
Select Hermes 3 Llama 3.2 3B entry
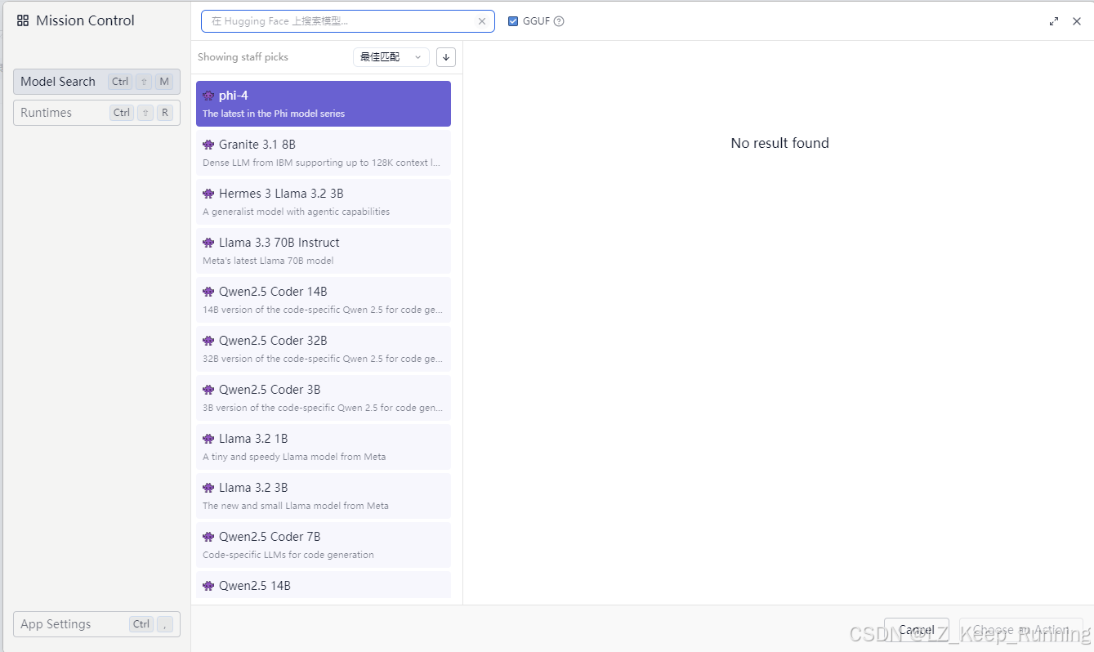coord(324,202)
